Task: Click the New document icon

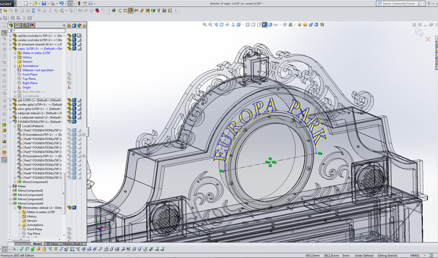Action: point(26,3)
